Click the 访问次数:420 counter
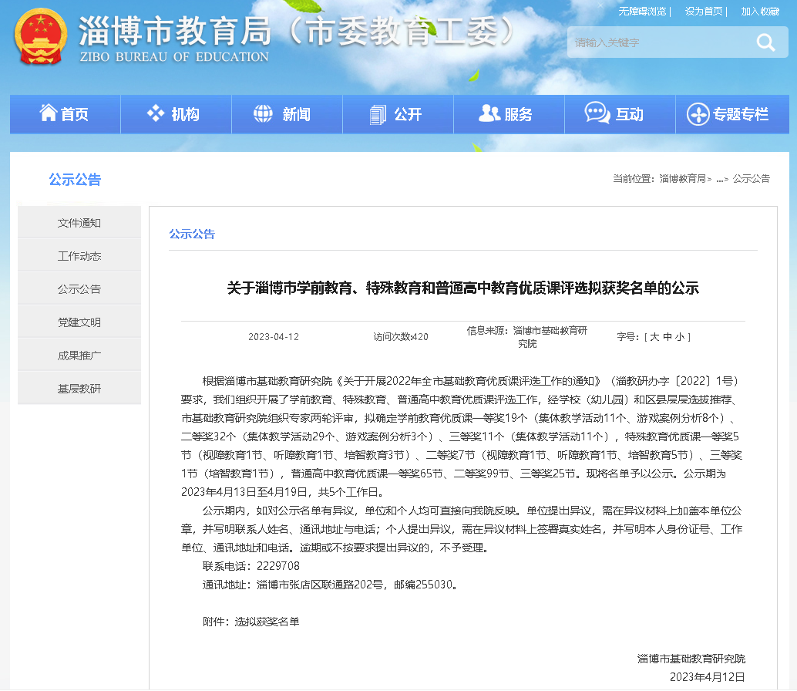Viewport: 797px width, 691px height. pyautogui.click(x=401, y=336)
